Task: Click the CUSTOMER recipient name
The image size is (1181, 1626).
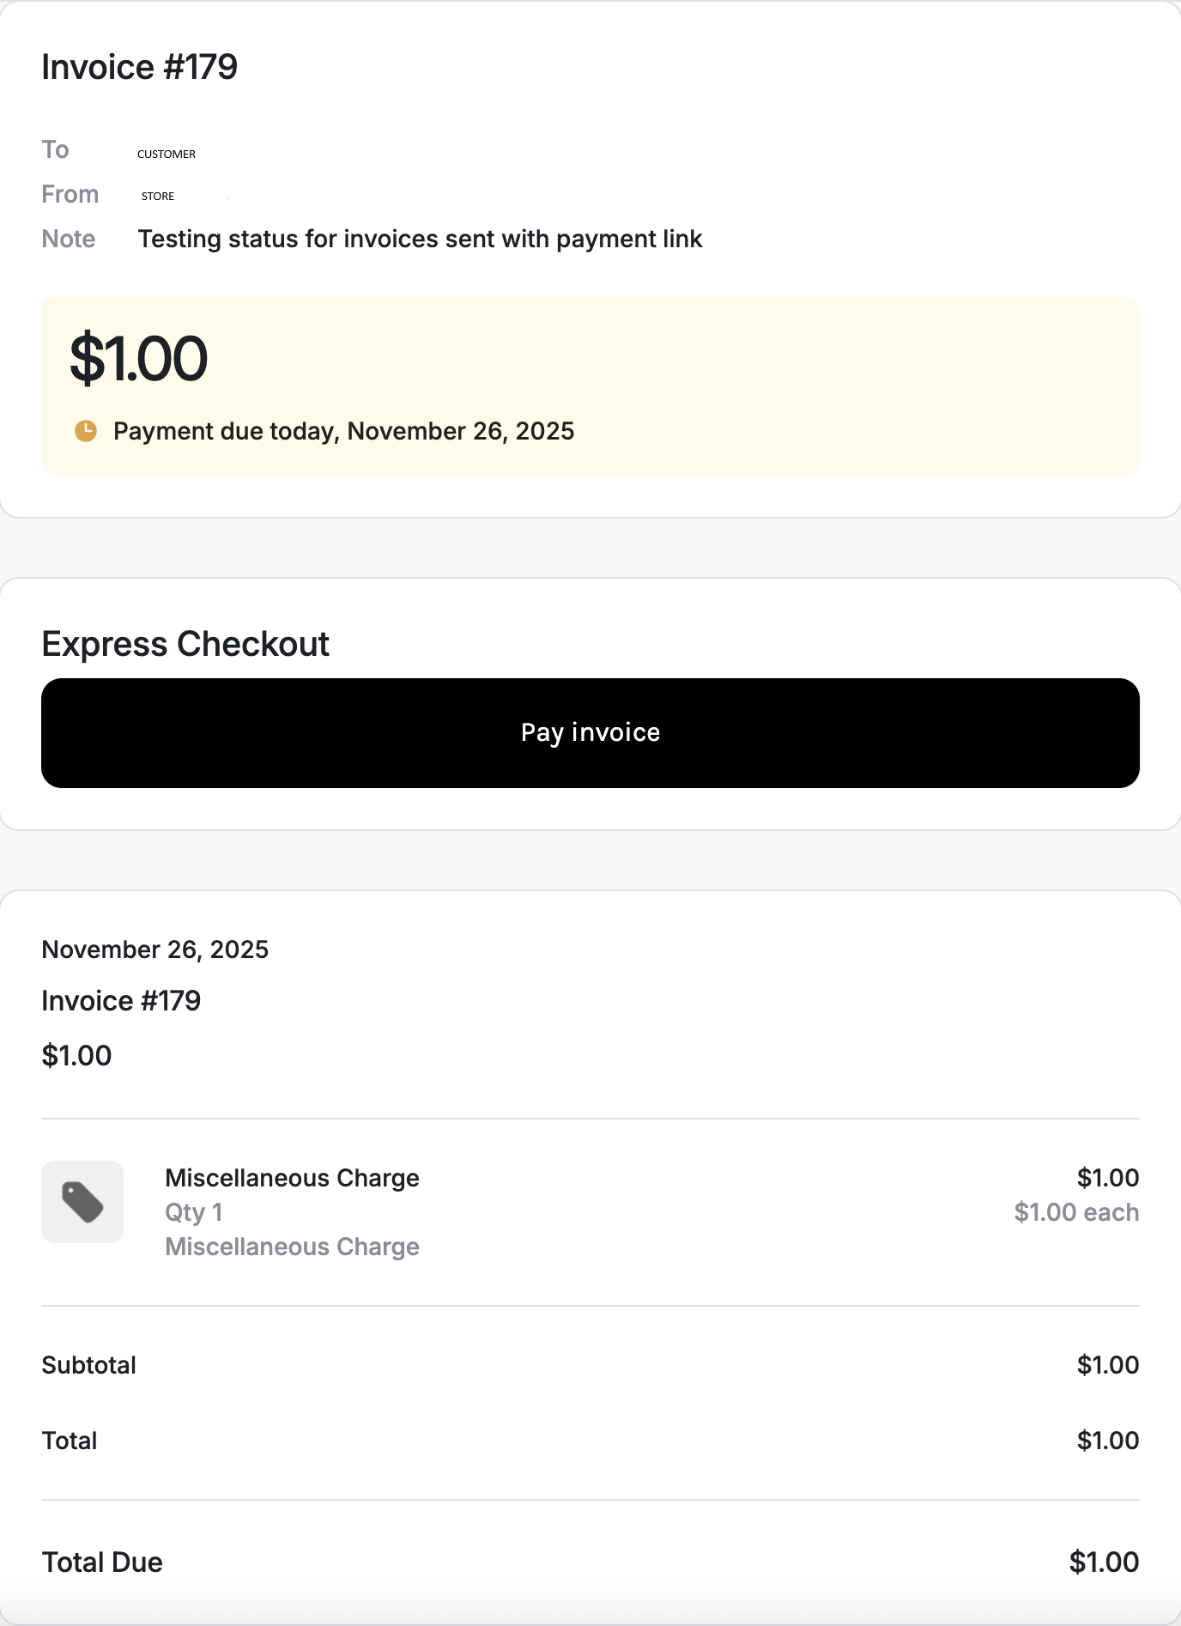Action: pos(167,155)
